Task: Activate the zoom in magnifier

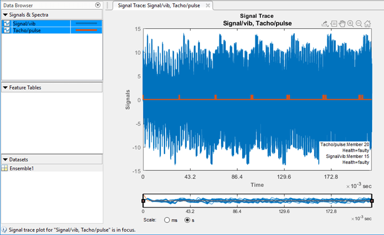Action: pyautogui.click(x=350, y=24)
